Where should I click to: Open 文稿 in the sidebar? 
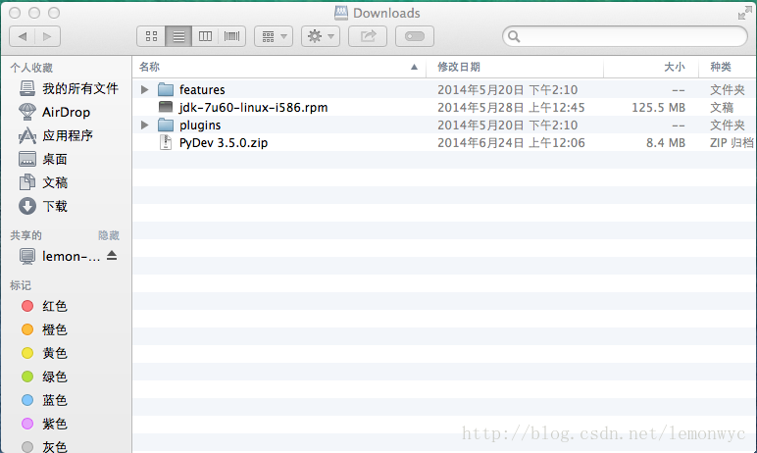click(43, 182)
